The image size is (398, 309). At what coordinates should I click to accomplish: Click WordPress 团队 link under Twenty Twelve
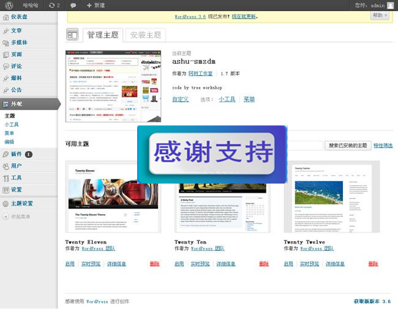(317, 248)
